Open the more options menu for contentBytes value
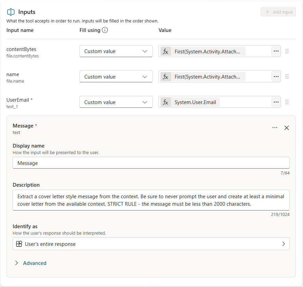 click(276, 51)
